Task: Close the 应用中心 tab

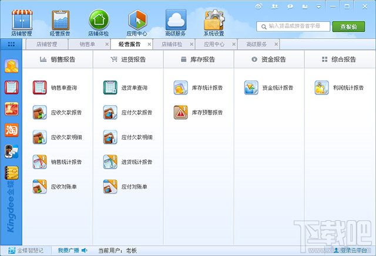Action: click(x=234, y=45)
